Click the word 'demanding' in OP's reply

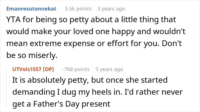point(34,92)
